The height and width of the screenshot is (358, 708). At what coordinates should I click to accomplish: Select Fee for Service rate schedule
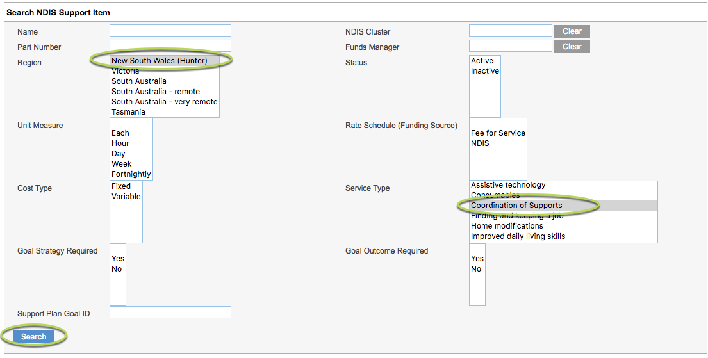[x=498, y=133]
